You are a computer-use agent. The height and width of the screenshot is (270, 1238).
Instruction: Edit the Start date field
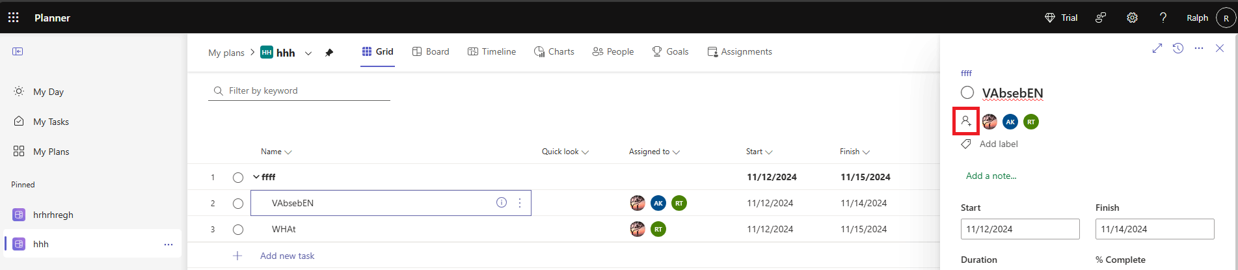(x=1020, y=229)
